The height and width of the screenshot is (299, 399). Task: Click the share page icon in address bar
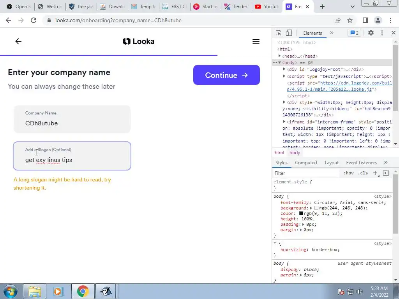pos(337,20)
